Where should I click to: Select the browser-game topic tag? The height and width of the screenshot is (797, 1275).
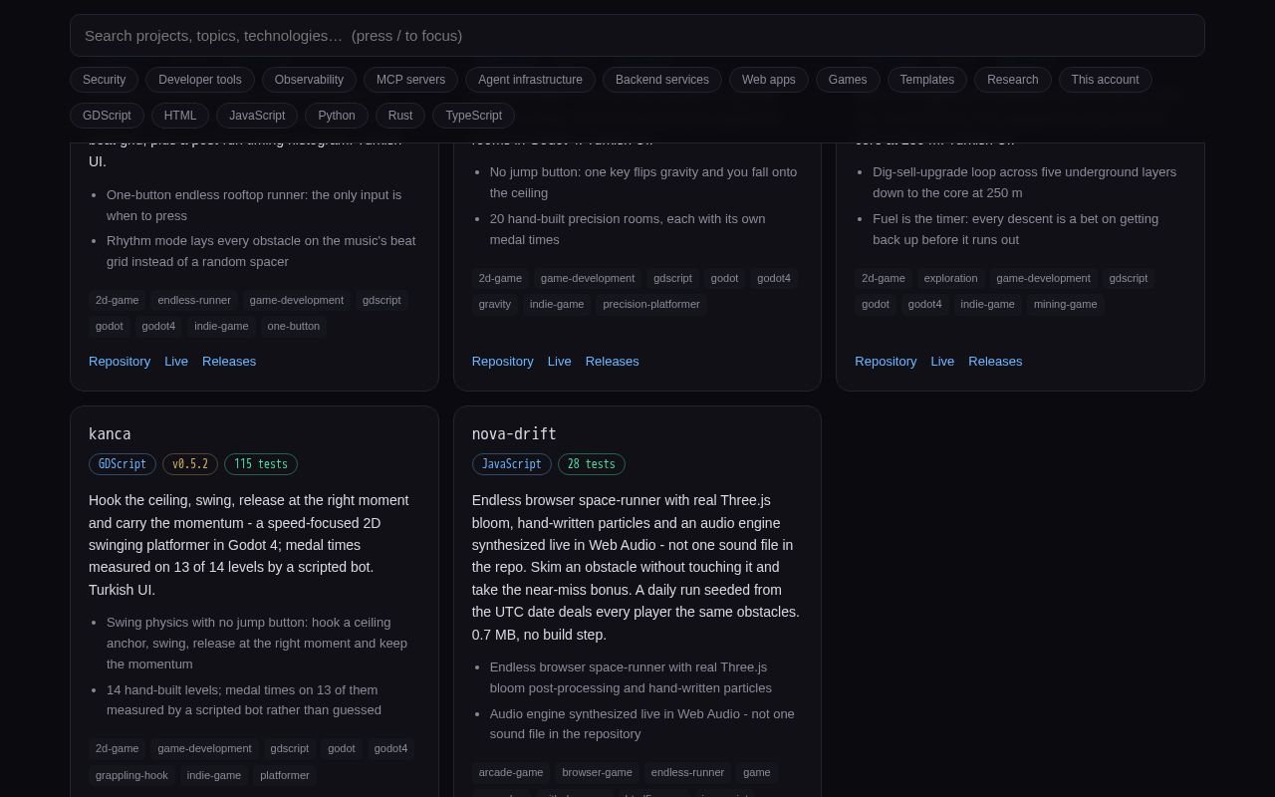pyautogui.click(x=597, y=772)
